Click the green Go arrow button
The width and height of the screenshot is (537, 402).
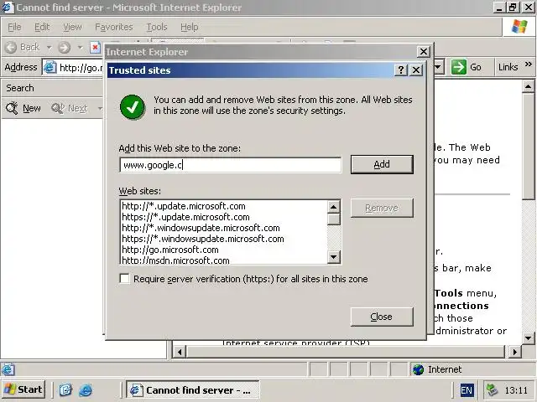(459, 67)
